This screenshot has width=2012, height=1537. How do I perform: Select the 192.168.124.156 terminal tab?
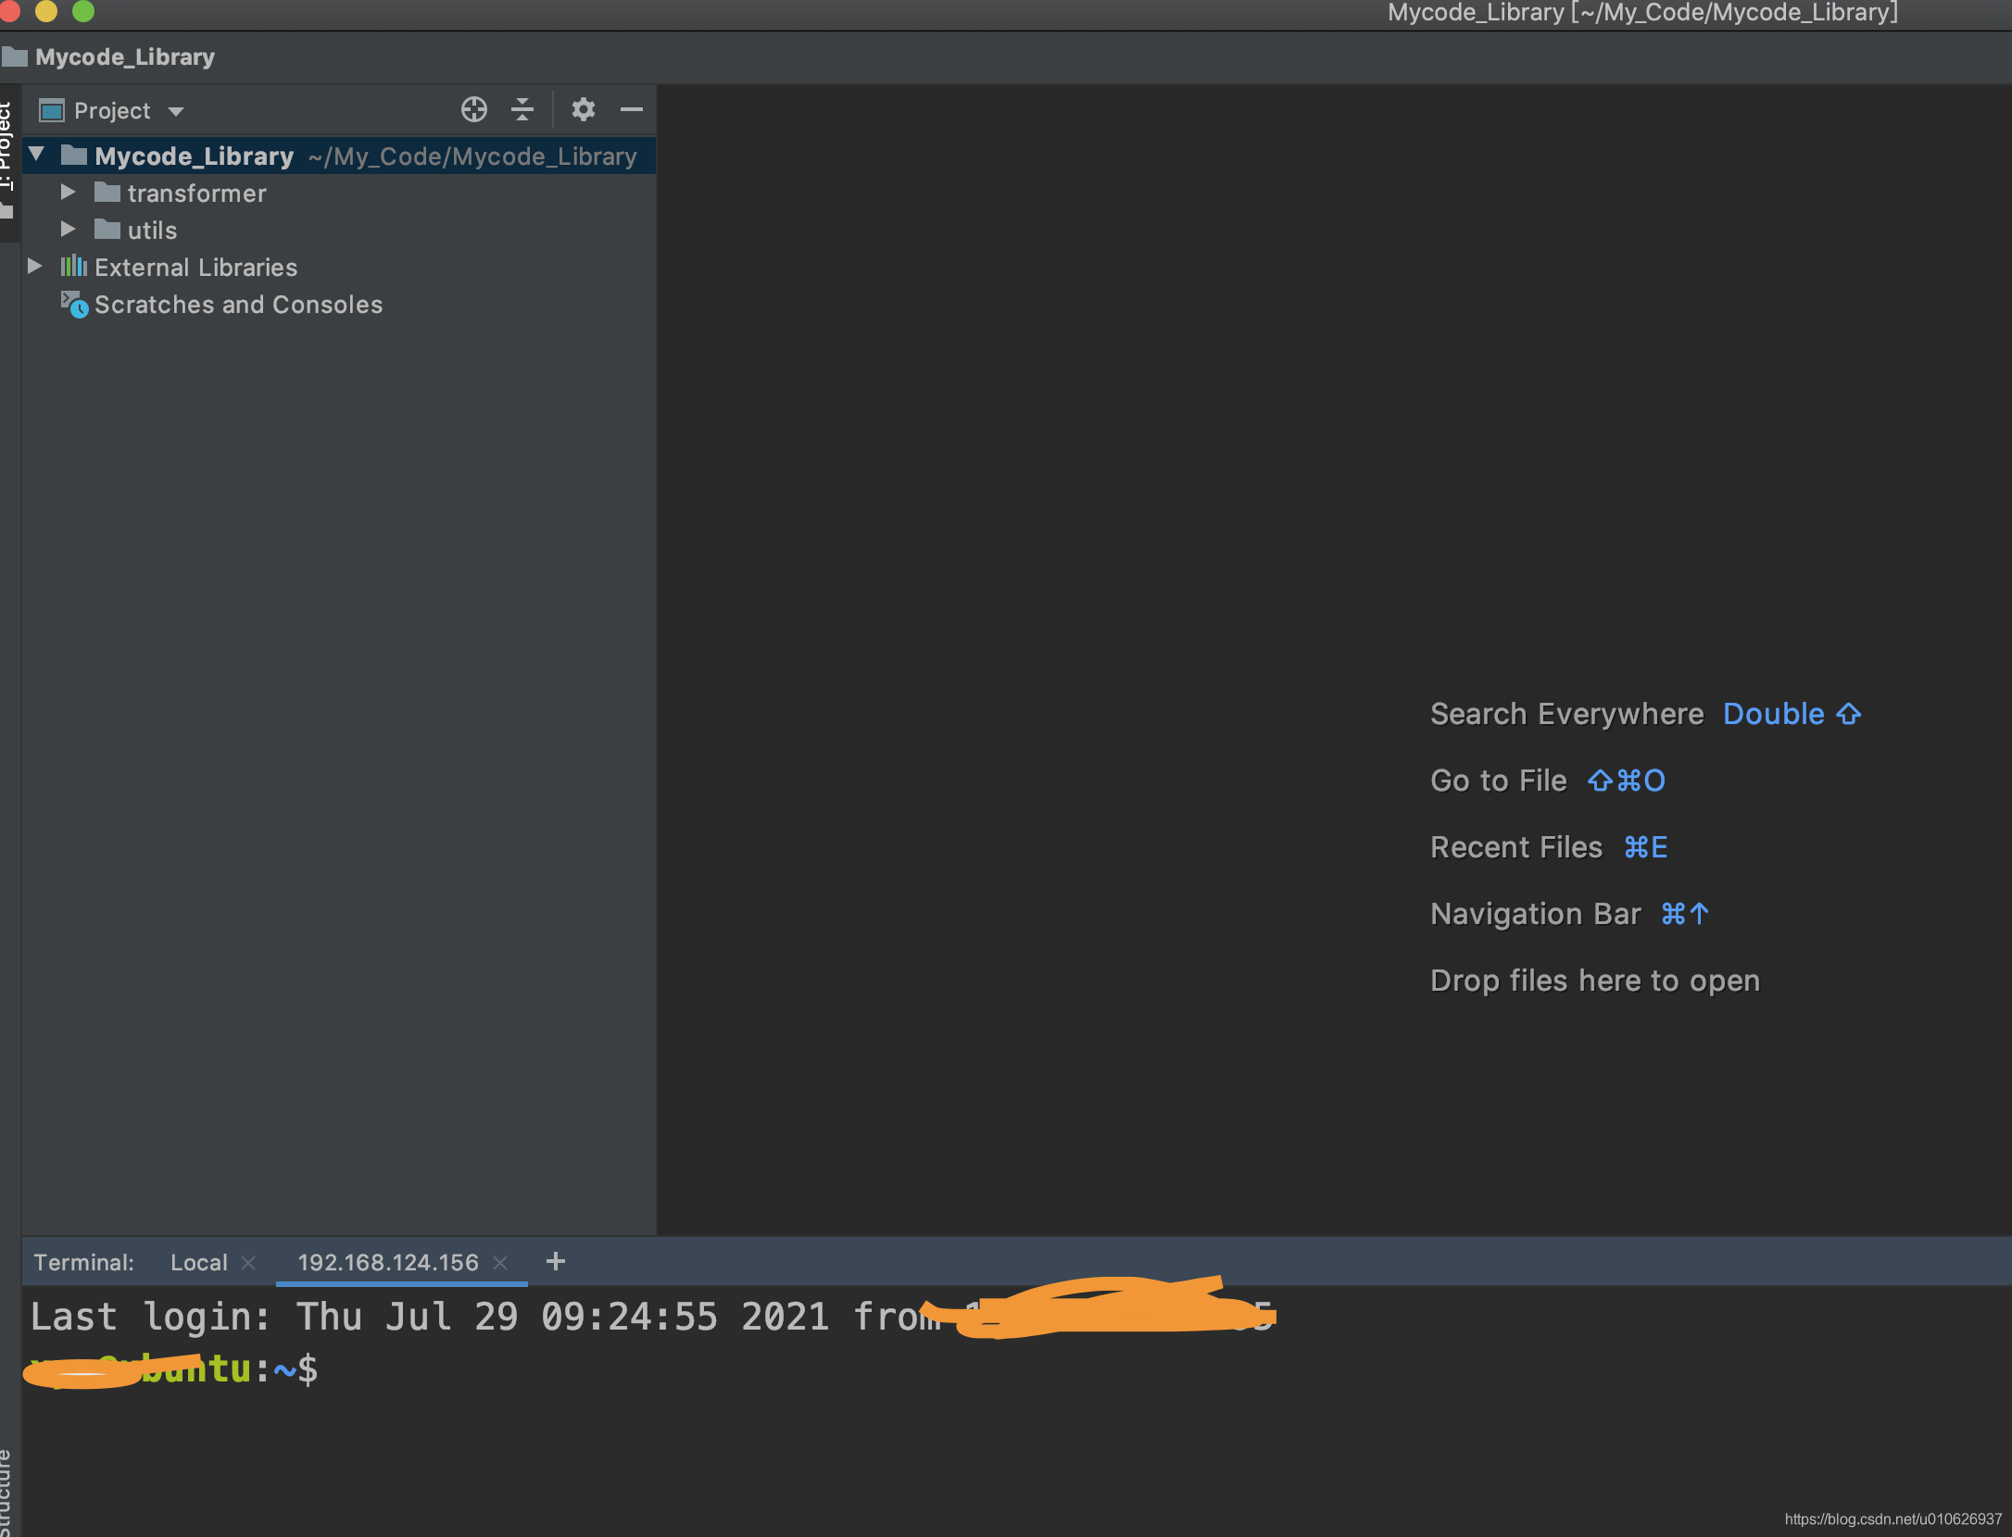387,1263
